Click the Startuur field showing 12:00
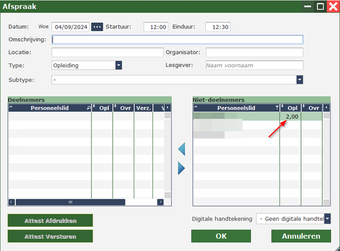Screen dimensions: 340x251 tap(156, 27)
